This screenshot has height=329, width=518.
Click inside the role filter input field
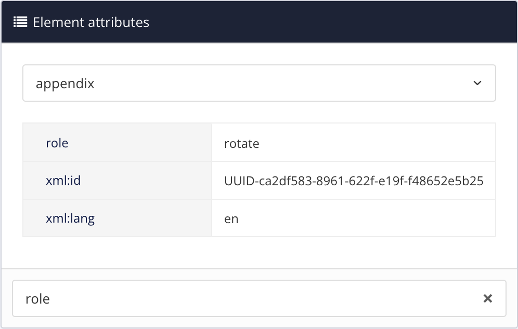pos(208,298)
